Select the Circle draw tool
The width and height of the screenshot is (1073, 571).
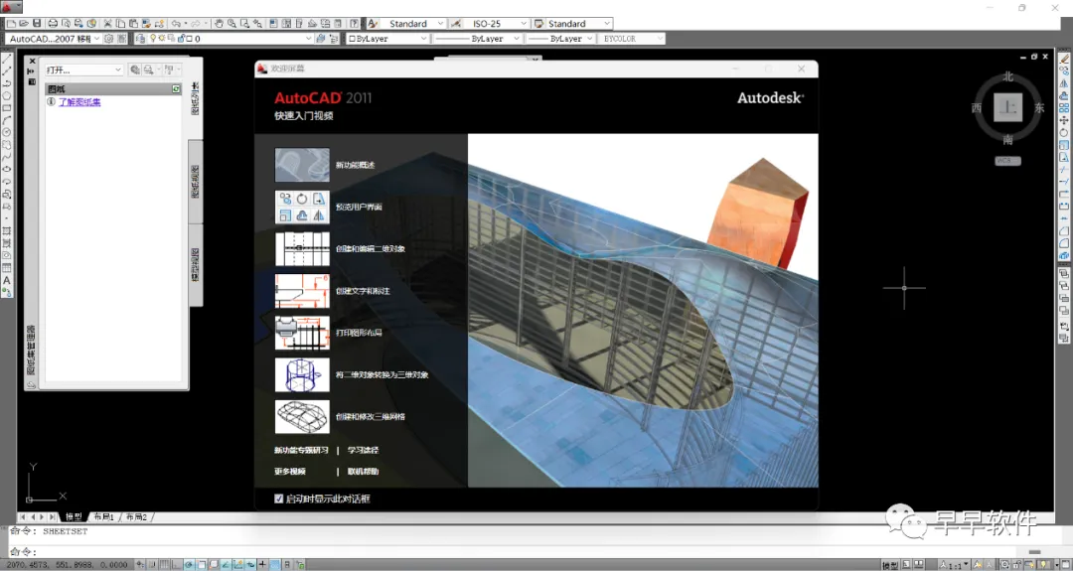(x=7, y=132)
